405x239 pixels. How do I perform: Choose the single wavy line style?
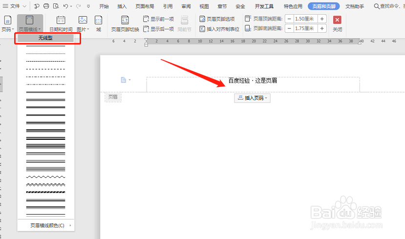click(45, 177)
